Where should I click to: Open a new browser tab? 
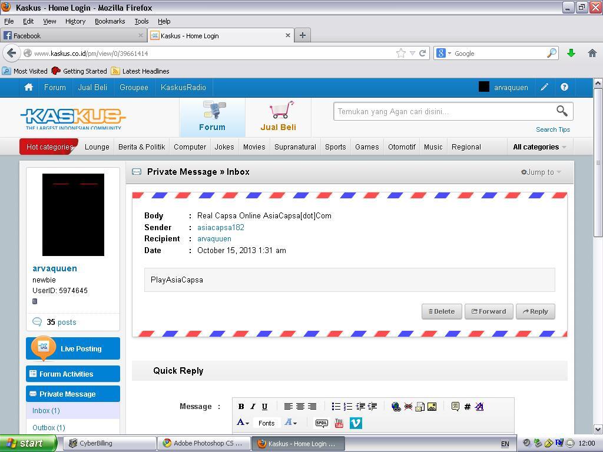point(303,35)
